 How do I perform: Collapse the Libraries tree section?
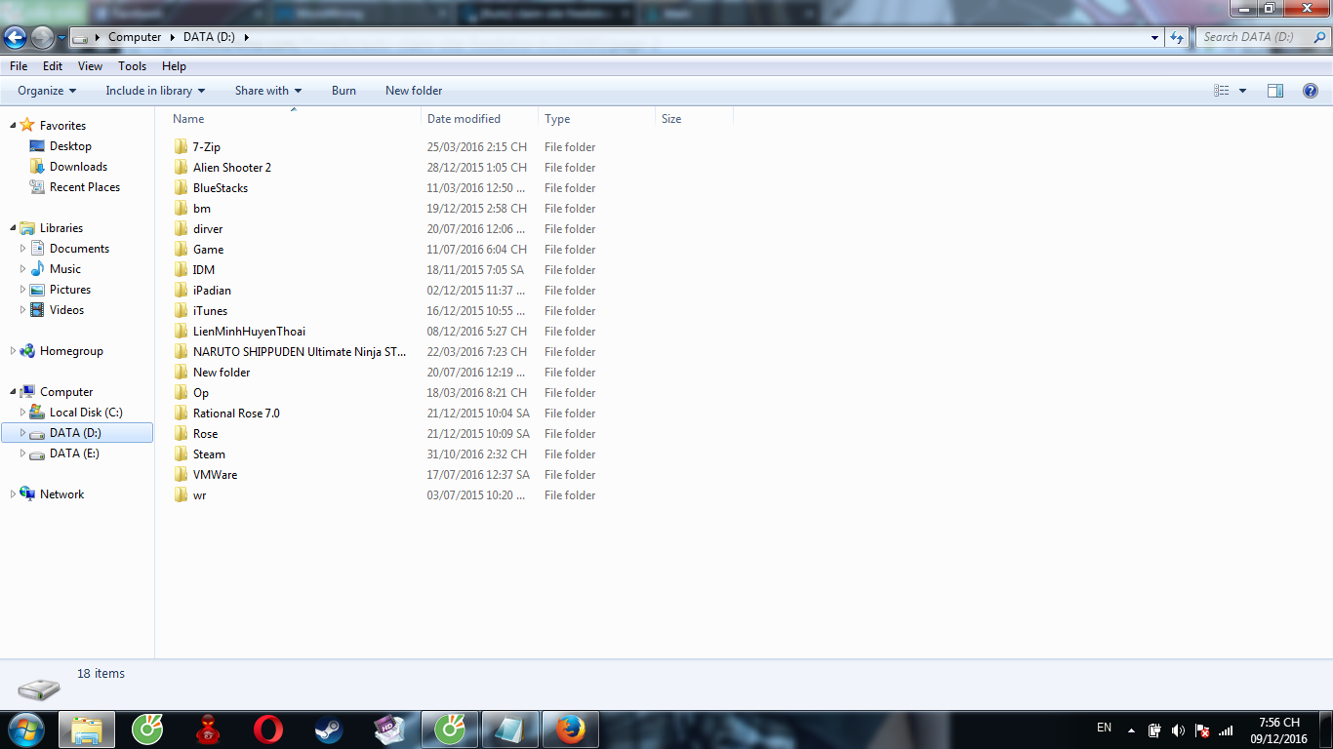(x=13, y=228)
